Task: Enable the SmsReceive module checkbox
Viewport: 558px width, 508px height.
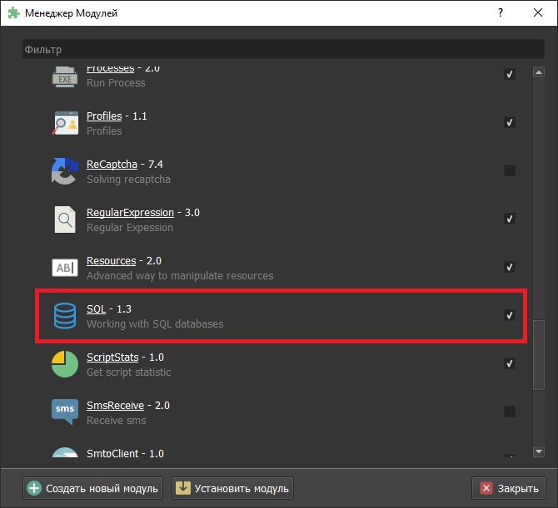Action: (x=510, y=412)
